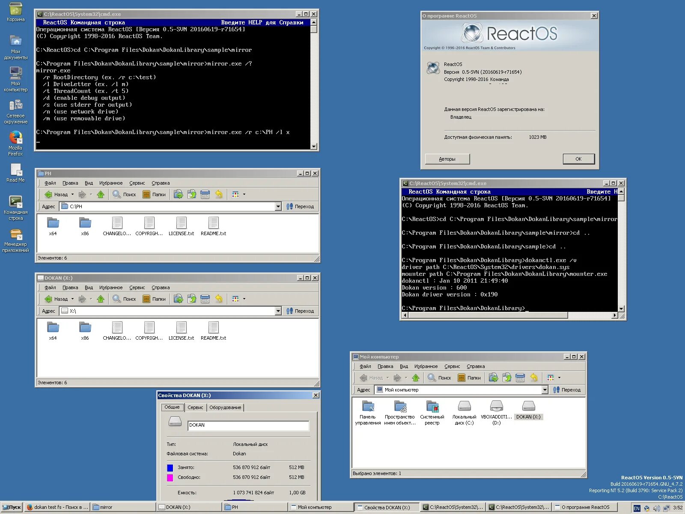Open Менеджер приложений desktop shortcut
This screenshot has height=514, width=685.
click(15, 240)
